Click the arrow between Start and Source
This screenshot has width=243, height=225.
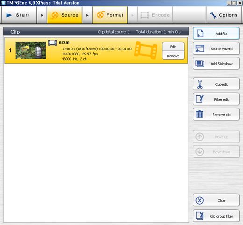click(x=42, y=15)
